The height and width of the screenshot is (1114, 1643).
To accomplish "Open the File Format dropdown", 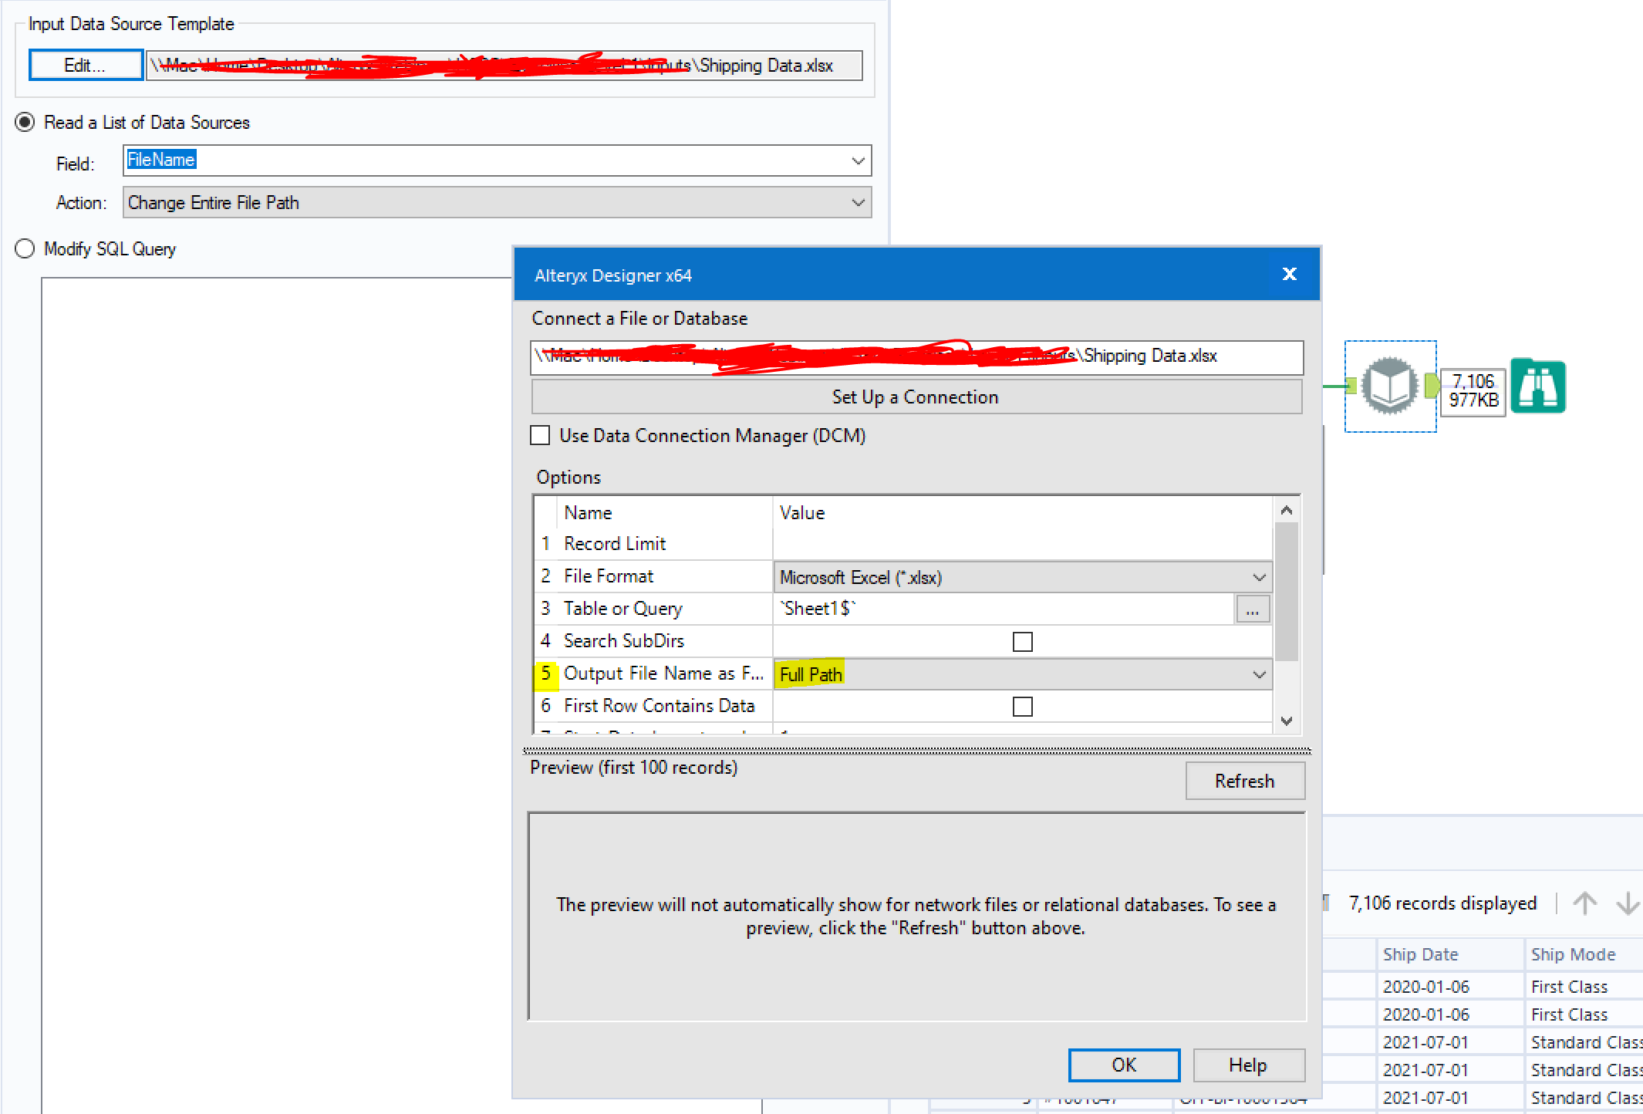I will pyautogui.click(x=1260, y=577).
